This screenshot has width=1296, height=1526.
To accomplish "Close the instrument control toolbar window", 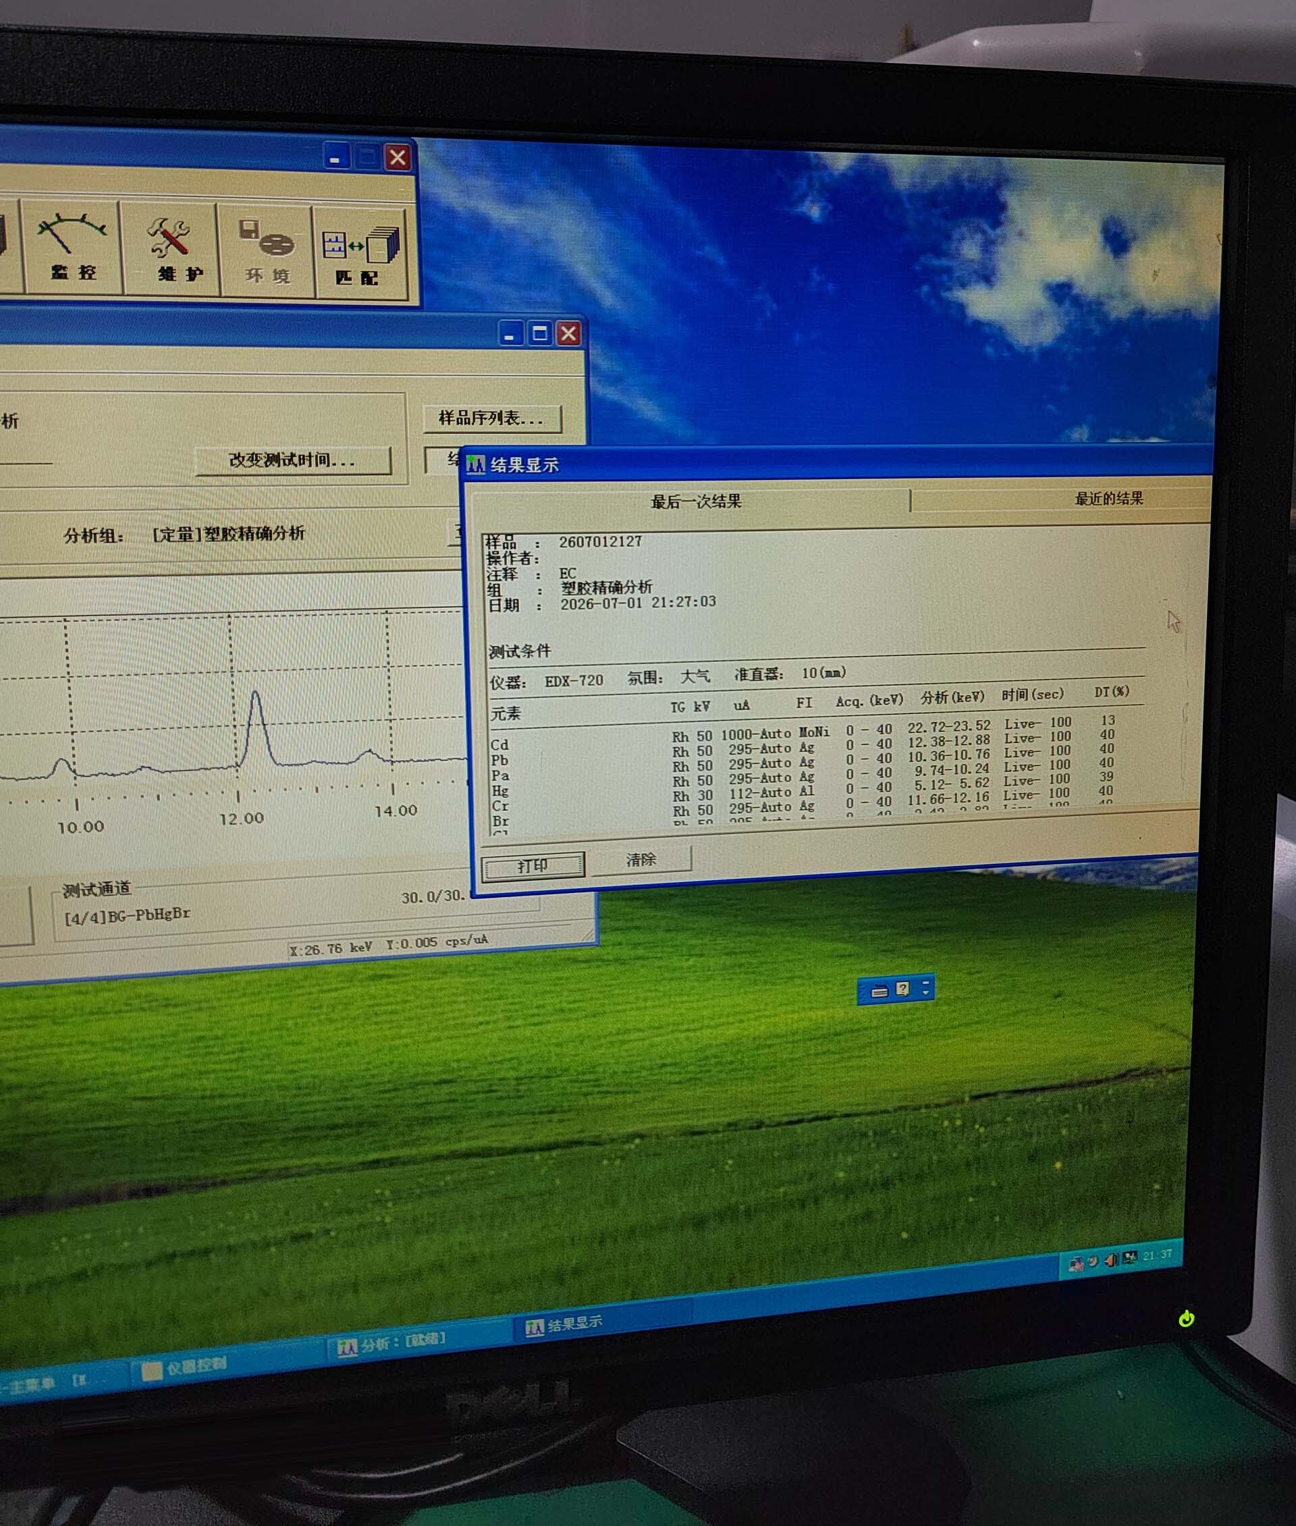I will click(x=398, y=157).
